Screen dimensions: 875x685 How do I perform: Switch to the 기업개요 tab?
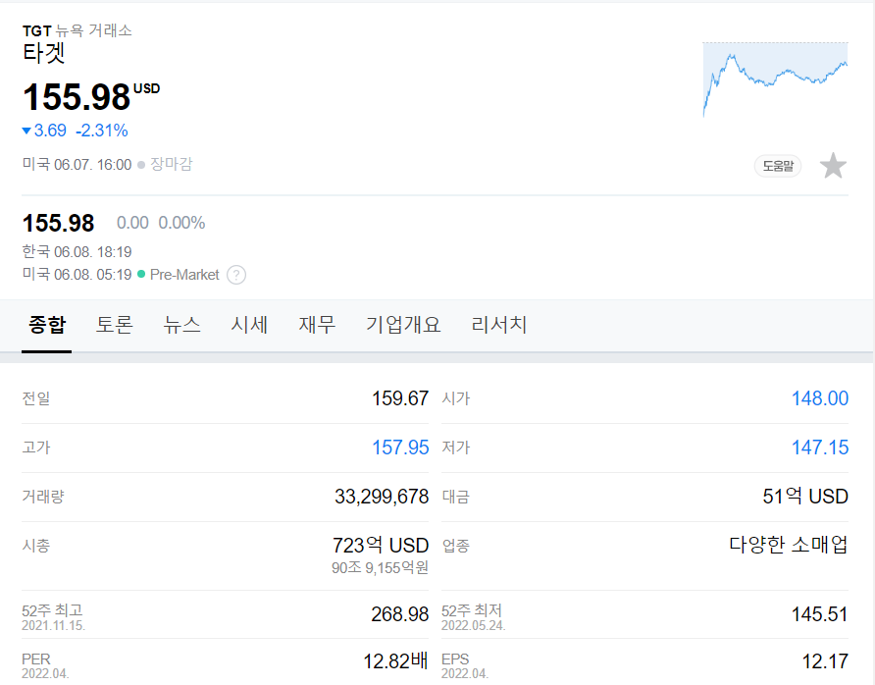tap(403, 325)
